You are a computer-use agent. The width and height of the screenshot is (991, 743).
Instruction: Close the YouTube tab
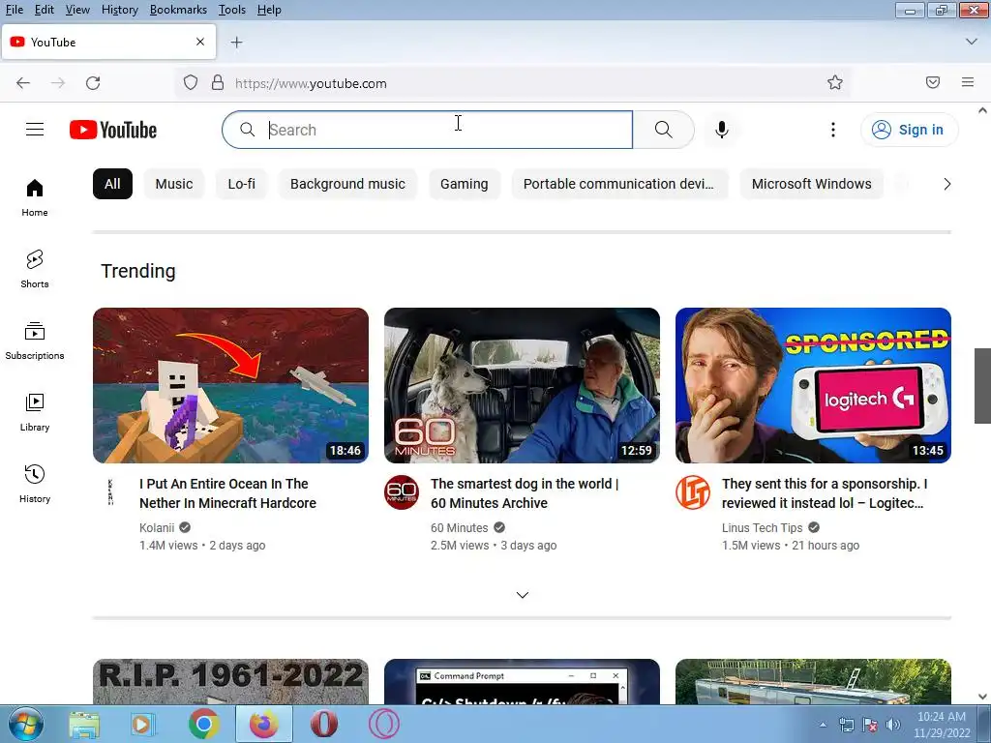pyautogui.click(x=200, y=42)
